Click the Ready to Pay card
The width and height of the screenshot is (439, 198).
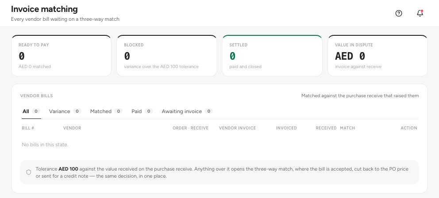62,56
